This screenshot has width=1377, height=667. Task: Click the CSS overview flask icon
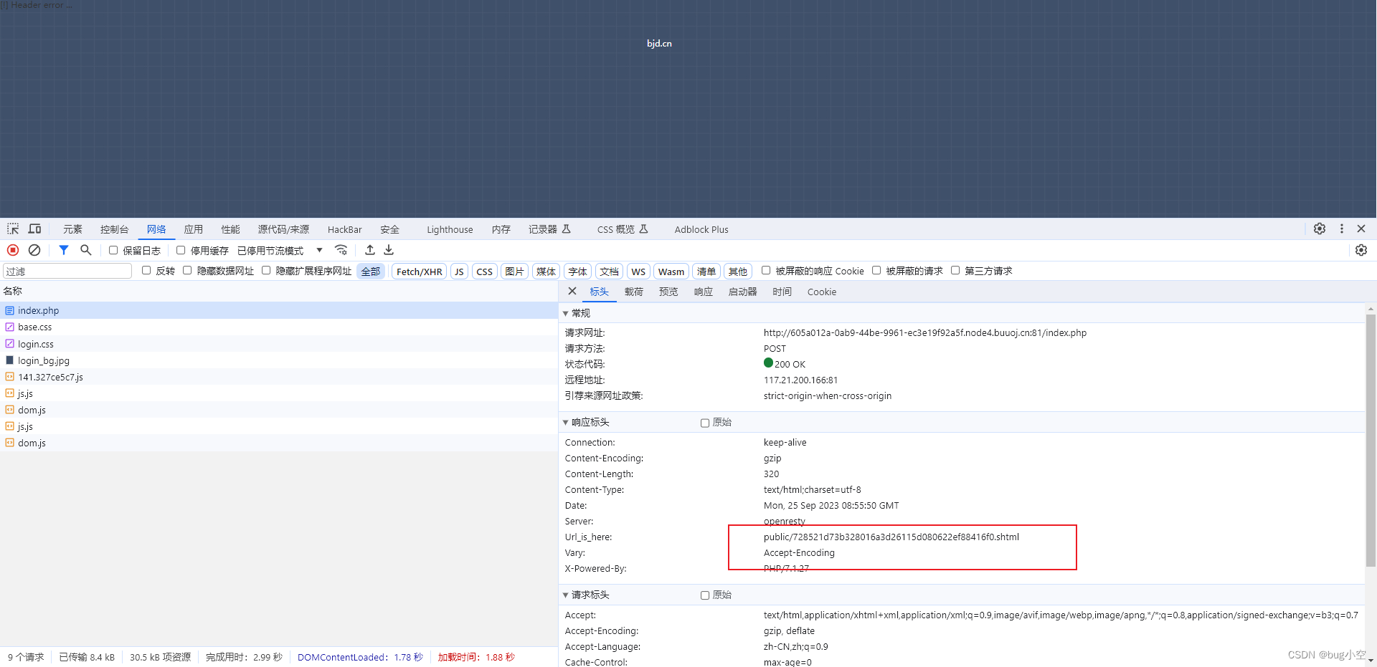click(x=644, y=229)
